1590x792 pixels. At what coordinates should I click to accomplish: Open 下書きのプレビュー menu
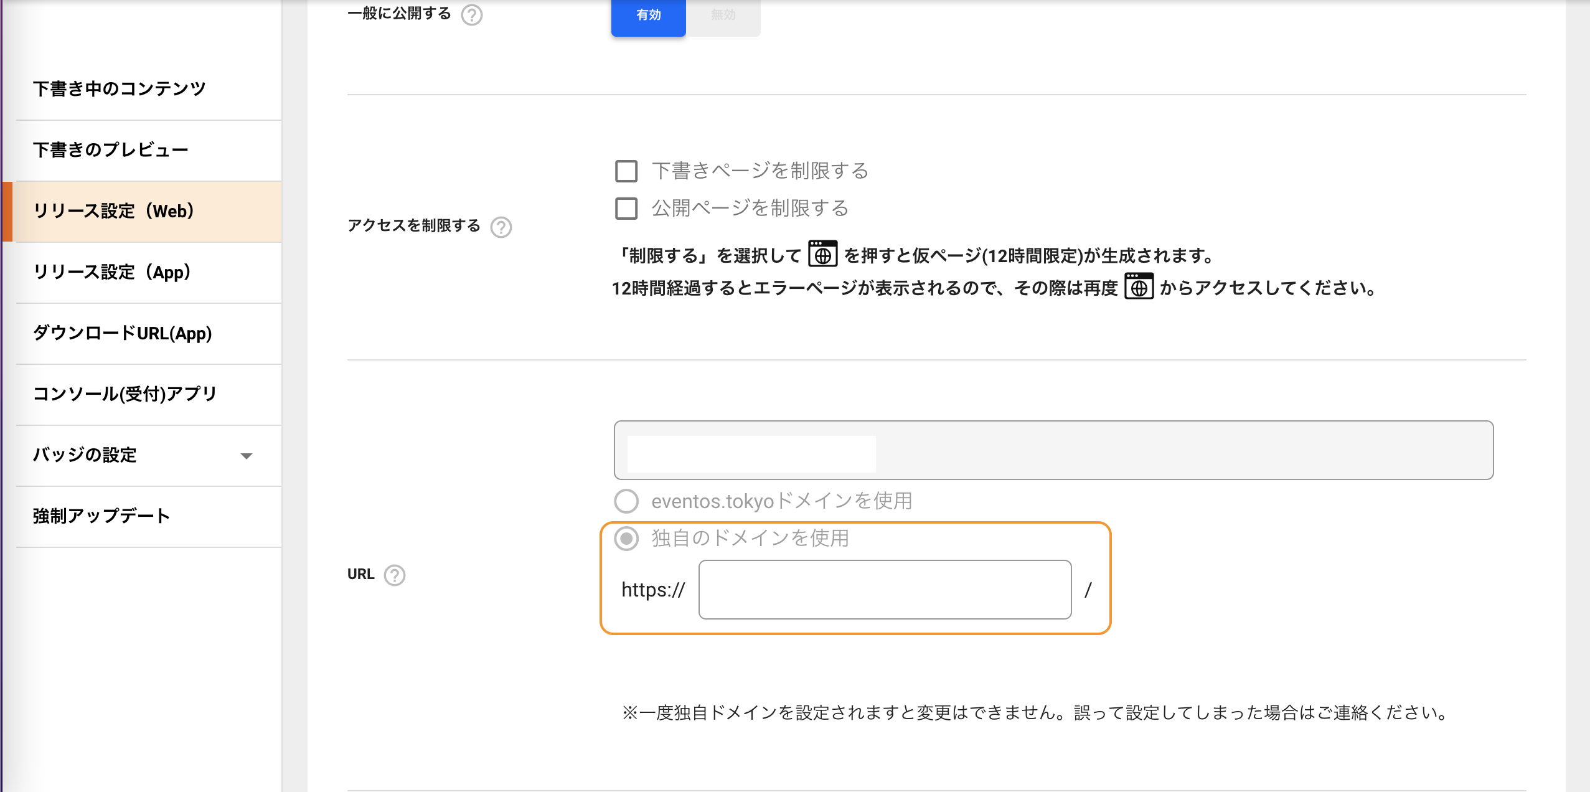coord(149,150)
